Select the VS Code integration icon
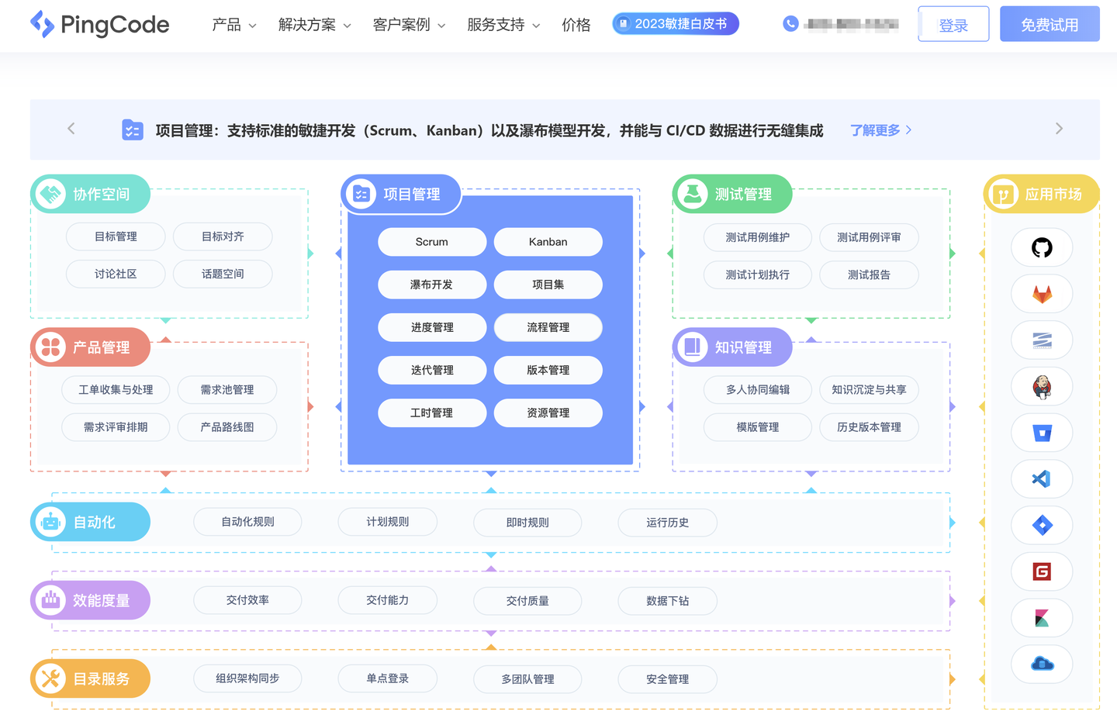This screenshot has width=1117, height=725. (x=1042, y=478)
